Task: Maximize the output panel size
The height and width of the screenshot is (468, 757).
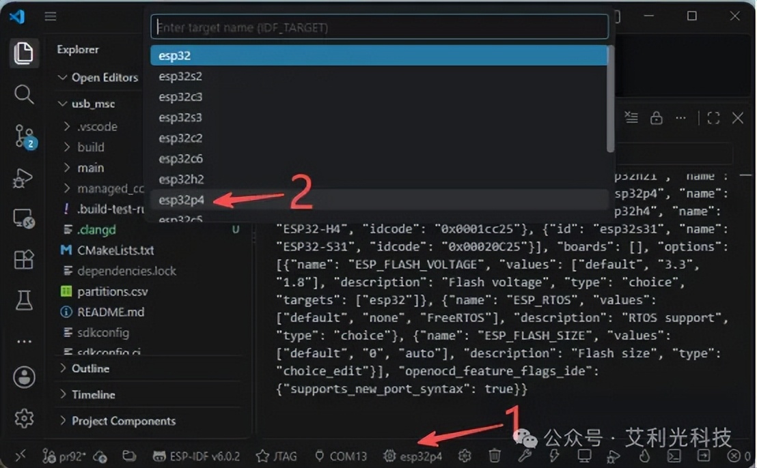Action: click(713, 117)
